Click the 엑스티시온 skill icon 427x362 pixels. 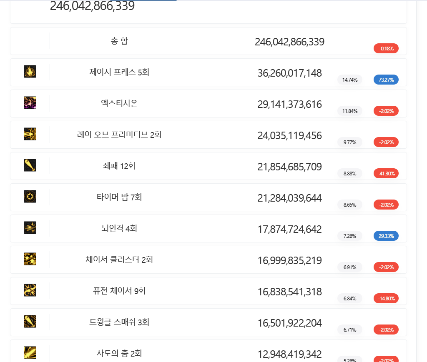click(x=30, y=103)
